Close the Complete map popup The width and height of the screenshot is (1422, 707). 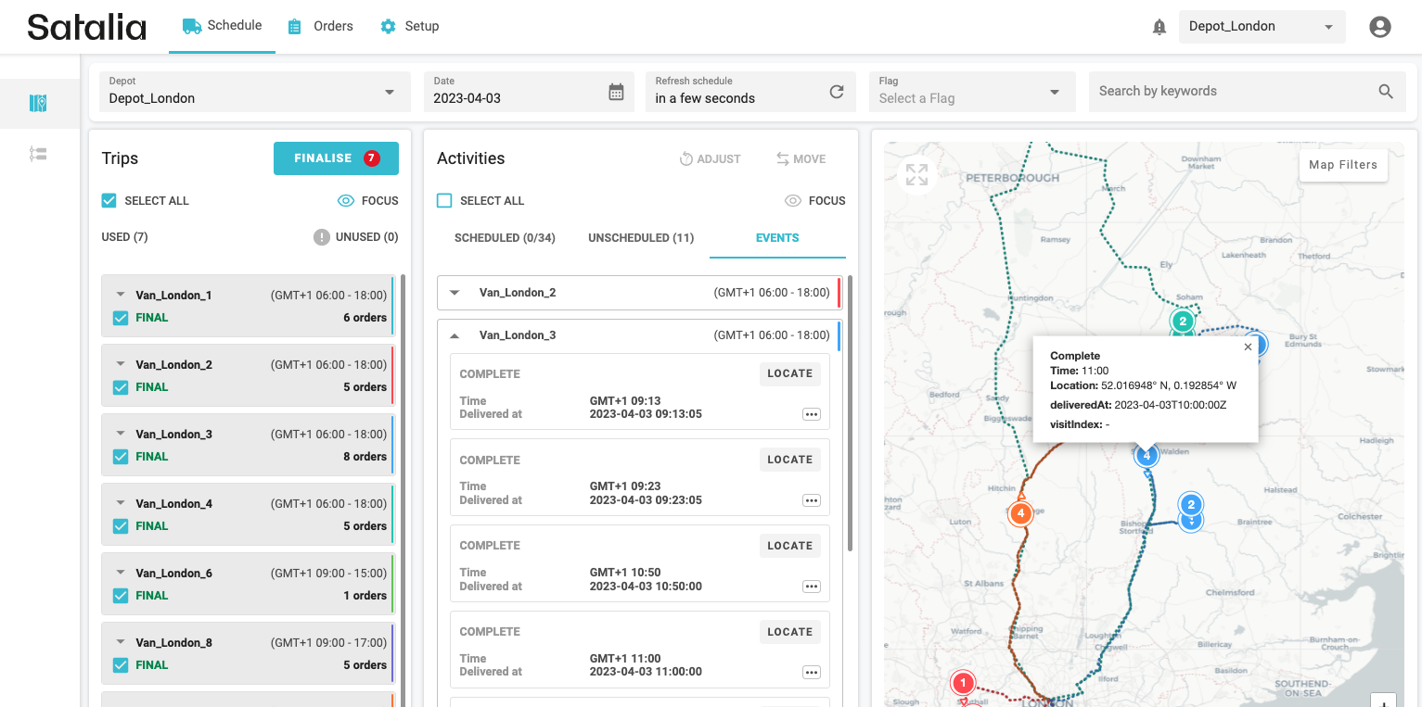click(1248, 347)
